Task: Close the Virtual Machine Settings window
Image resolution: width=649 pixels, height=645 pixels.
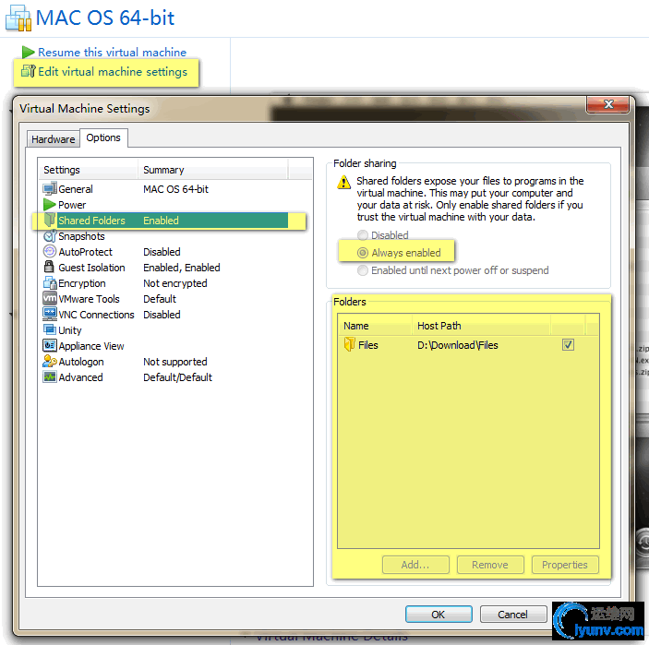Action: pos(608,104)
